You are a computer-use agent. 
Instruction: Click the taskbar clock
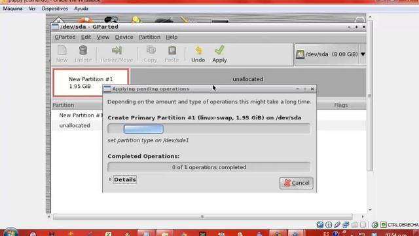[396, 235]
